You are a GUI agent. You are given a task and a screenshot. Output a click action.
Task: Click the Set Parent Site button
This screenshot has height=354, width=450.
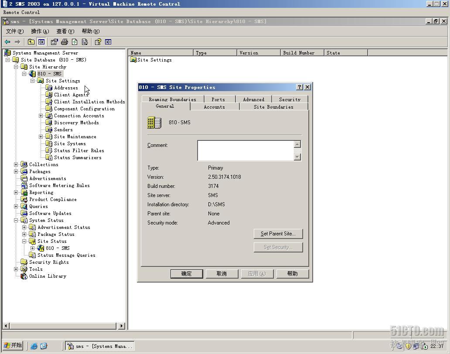point(278,234)
